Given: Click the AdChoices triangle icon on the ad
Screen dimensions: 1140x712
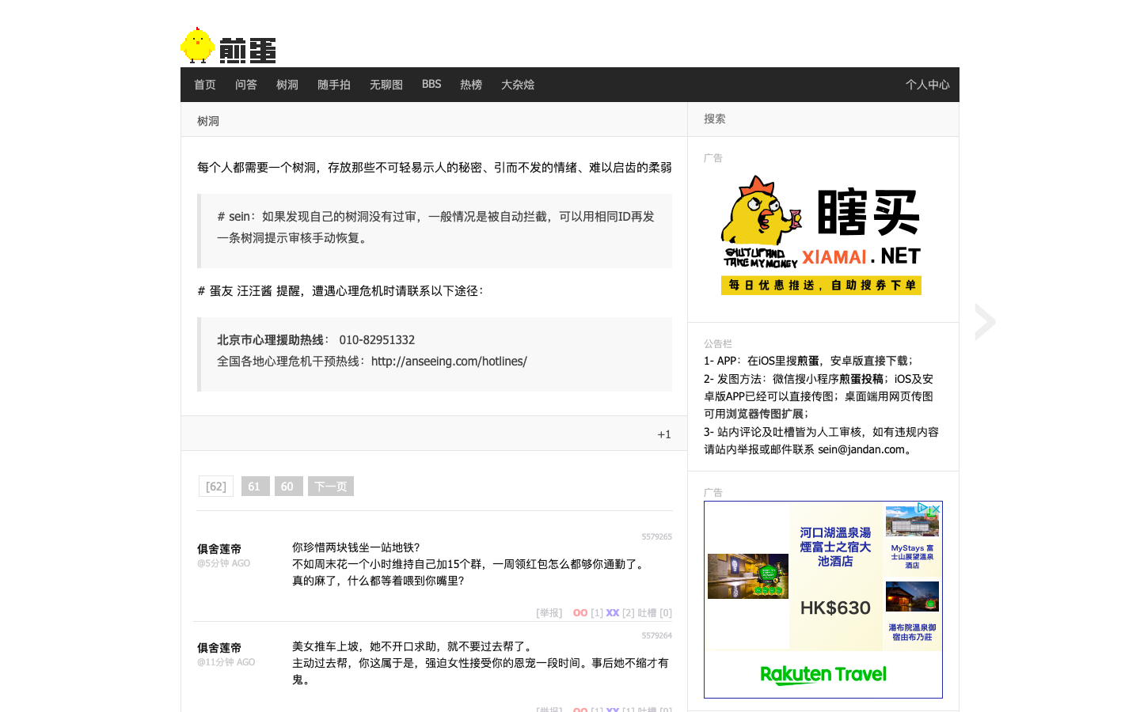Looking at the screenshot, I should pyautogui.click(x=922, y=508).
